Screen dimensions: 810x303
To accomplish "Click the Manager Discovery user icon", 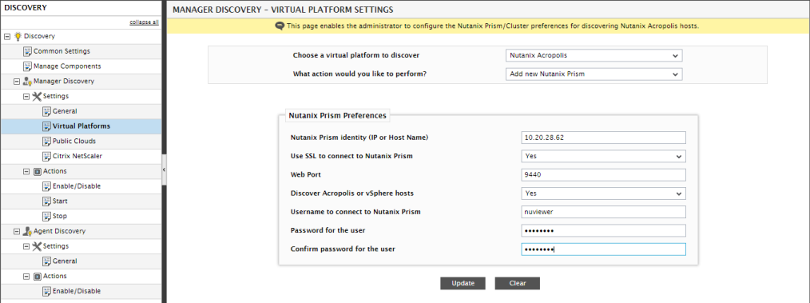I will point(27,82).
